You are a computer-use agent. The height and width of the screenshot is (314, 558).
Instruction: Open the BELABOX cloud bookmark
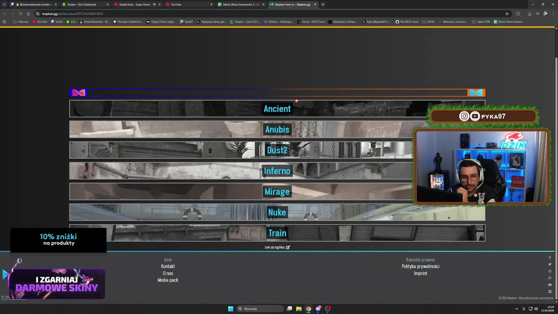[x=407, y=21]
